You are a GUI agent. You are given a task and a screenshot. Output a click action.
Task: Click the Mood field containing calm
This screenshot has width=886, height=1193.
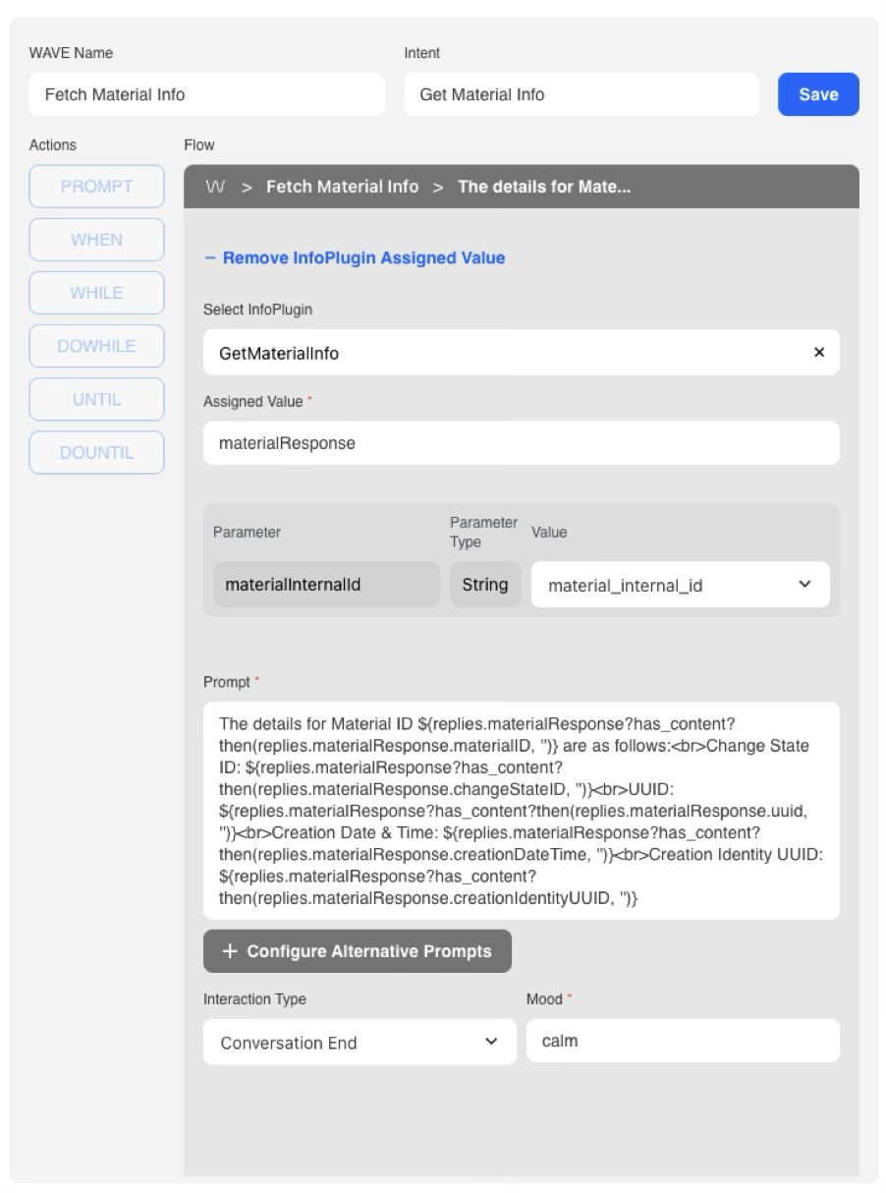(682, 1041)
